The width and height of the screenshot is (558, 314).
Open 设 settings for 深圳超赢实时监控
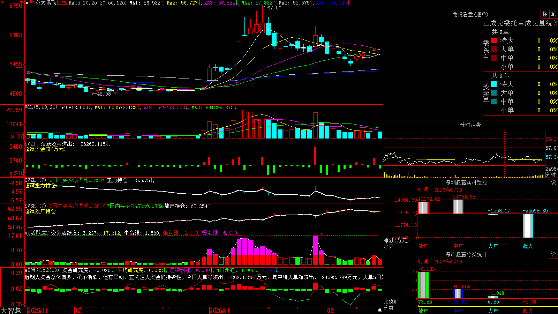point(553,182)
